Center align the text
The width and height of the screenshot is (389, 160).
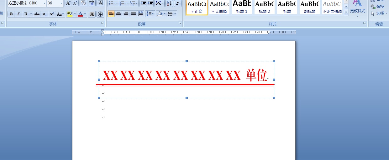coord(118,14)
